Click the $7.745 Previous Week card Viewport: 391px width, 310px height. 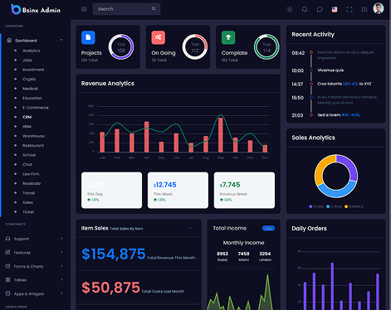tap(244, 190)
